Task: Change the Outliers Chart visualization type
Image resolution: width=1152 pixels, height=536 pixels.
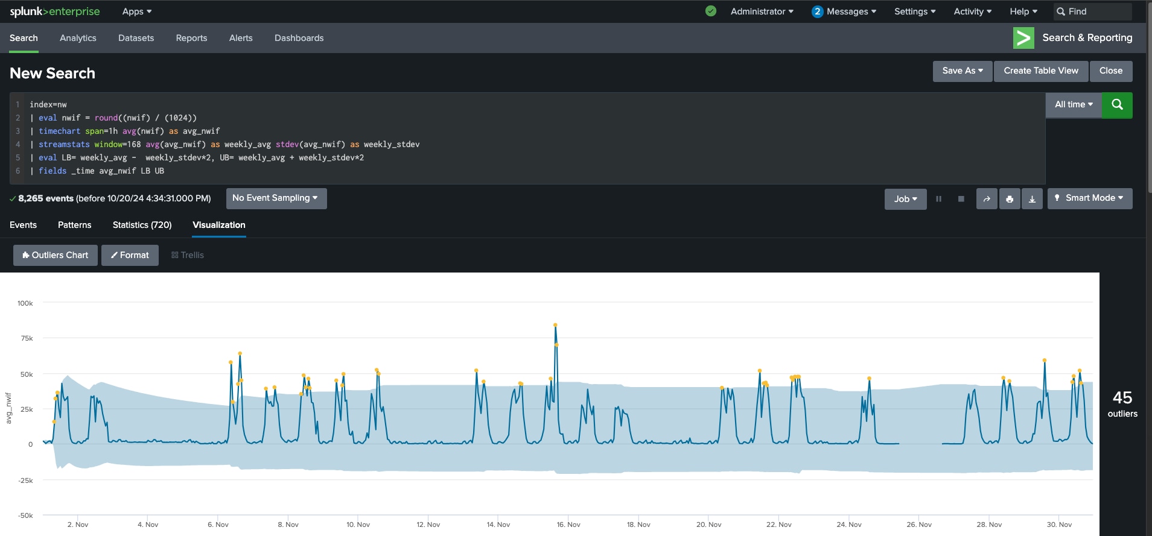Action: (56, 255)
